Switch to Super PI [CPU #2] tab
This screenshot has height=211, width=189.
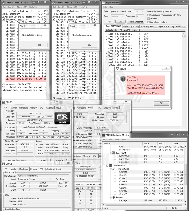[148, 27]
